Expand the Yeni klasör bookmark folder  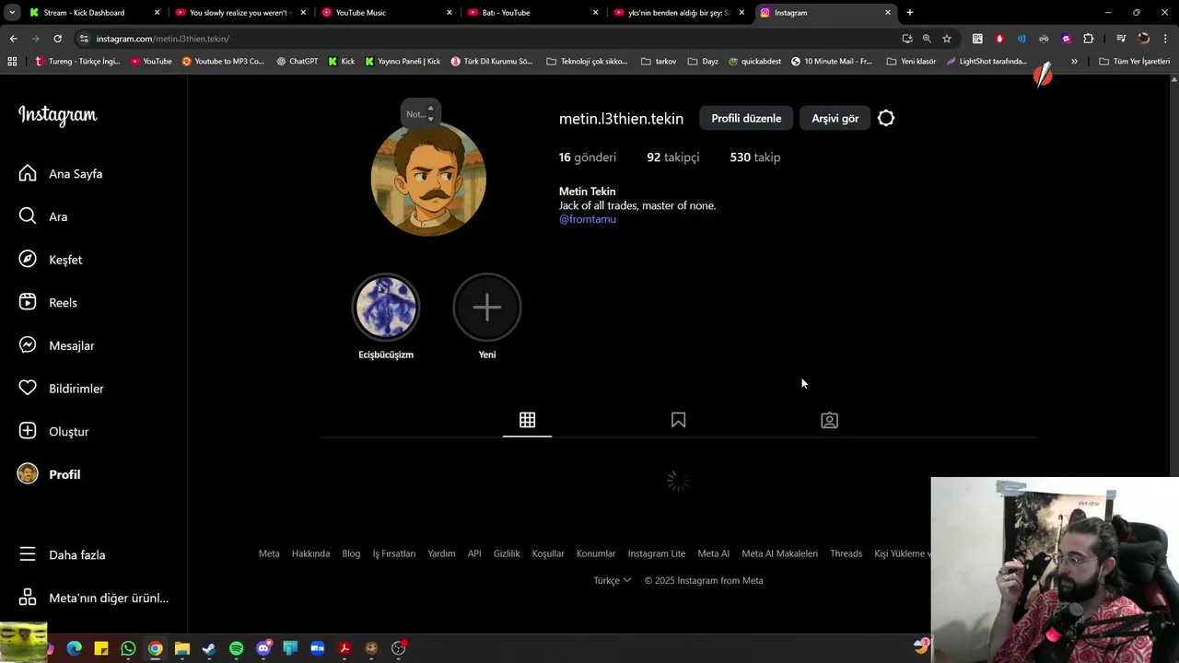[x=910, y=62]
